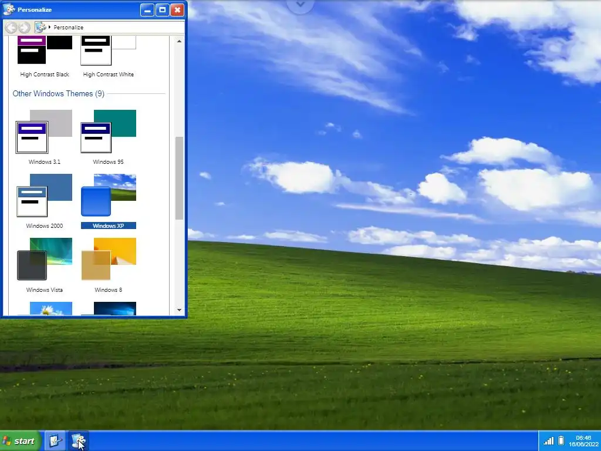
Task: Click the Windows XP theme thumbnail
Action: (108, 196)
